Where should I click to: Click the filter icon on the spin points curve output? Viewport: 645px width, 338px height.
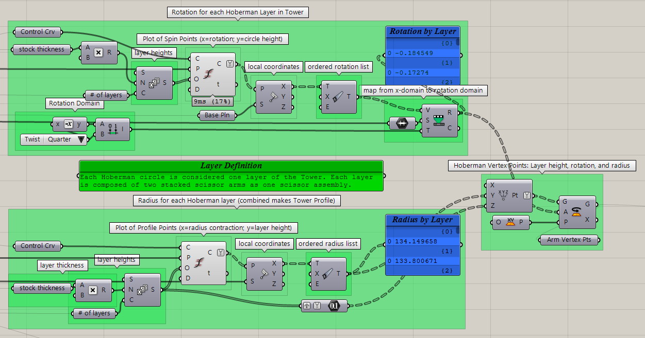[229, 64]
